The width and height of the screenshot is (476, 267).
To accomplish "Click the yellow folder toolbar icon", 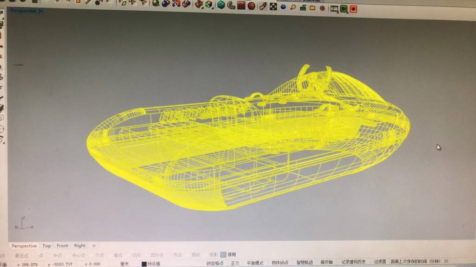I will pyautogui.click(x=312, y=8).
